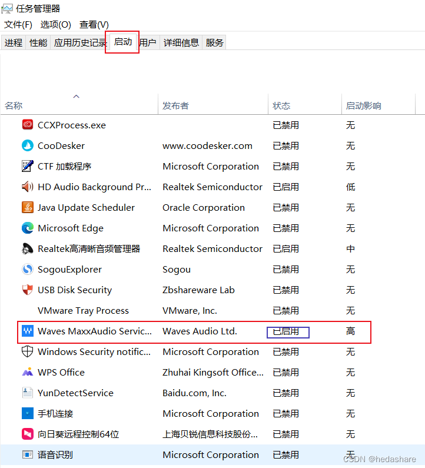The height and width of the screenshot is (468, 425).
Task: Click Oracle Corporation publisher cell
Action: point(204,207)
